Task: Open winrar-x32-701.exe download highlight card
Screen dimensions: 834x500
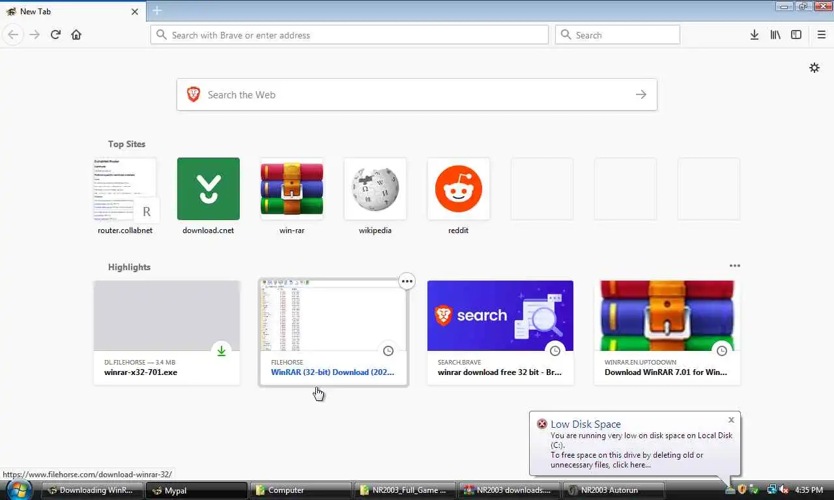Action: tap(167, 333)
